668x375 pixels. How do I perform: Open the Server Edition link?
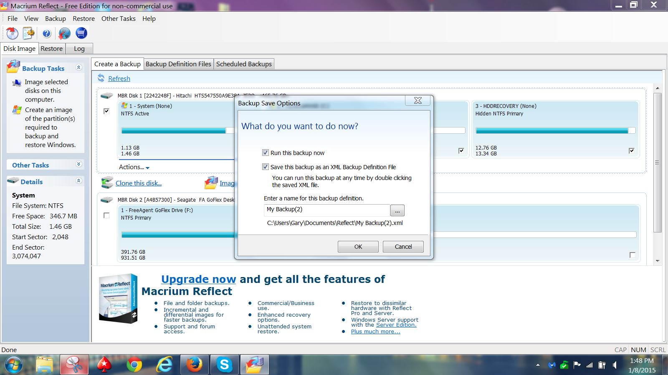click(x=396, y=325)
